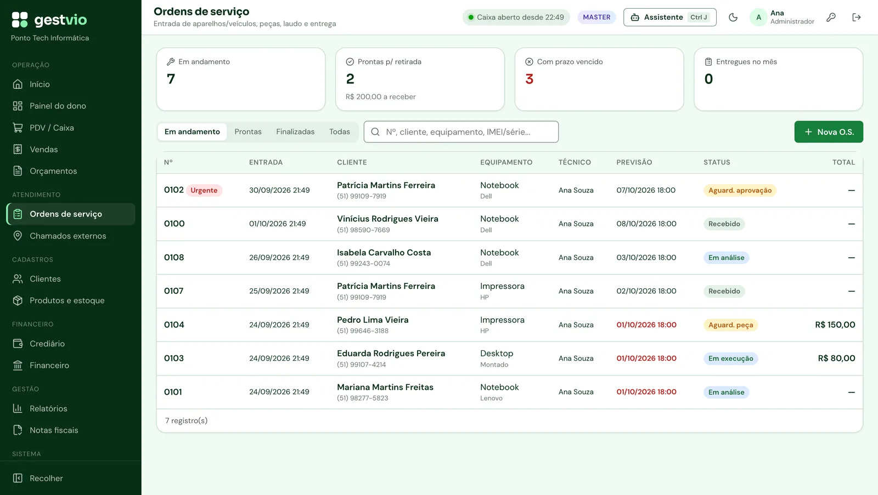Viewport: 878px width, 495px height.
Task: Open the Assistente Ctrl J button
Action: [670, 17]
